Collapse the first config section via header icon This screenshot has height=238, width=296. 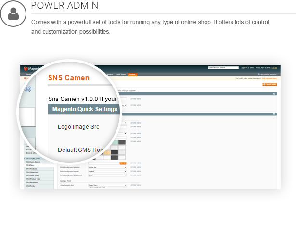point(274,94)
